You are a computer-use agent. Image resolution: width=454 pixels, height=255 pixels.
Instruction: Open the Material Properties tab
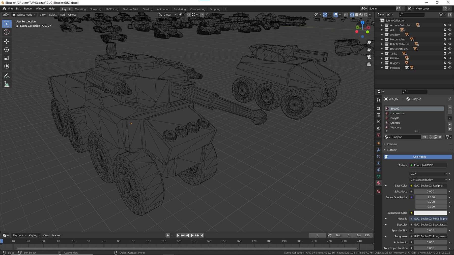tap(378, 183)
